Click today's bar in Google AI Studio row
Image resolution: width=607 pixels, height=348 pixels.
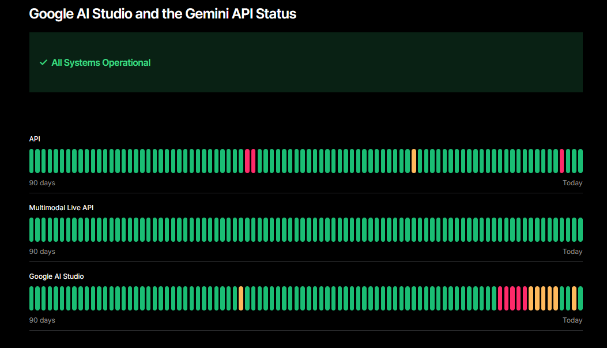580,298
